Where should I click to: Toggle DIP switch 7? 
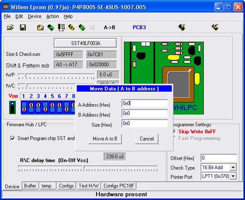click(x=67, y=107)
